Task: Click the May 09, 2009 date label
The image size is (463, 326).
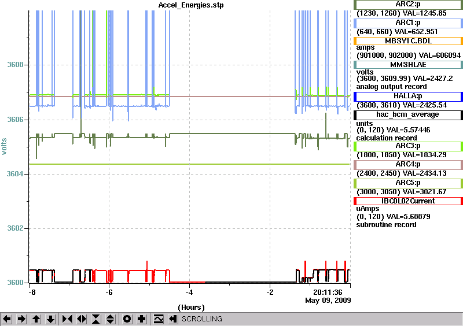Action: click(328, 301)
